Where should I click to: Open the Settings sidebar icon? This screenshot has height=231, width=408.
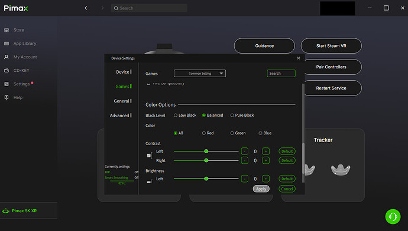[7, 84]
